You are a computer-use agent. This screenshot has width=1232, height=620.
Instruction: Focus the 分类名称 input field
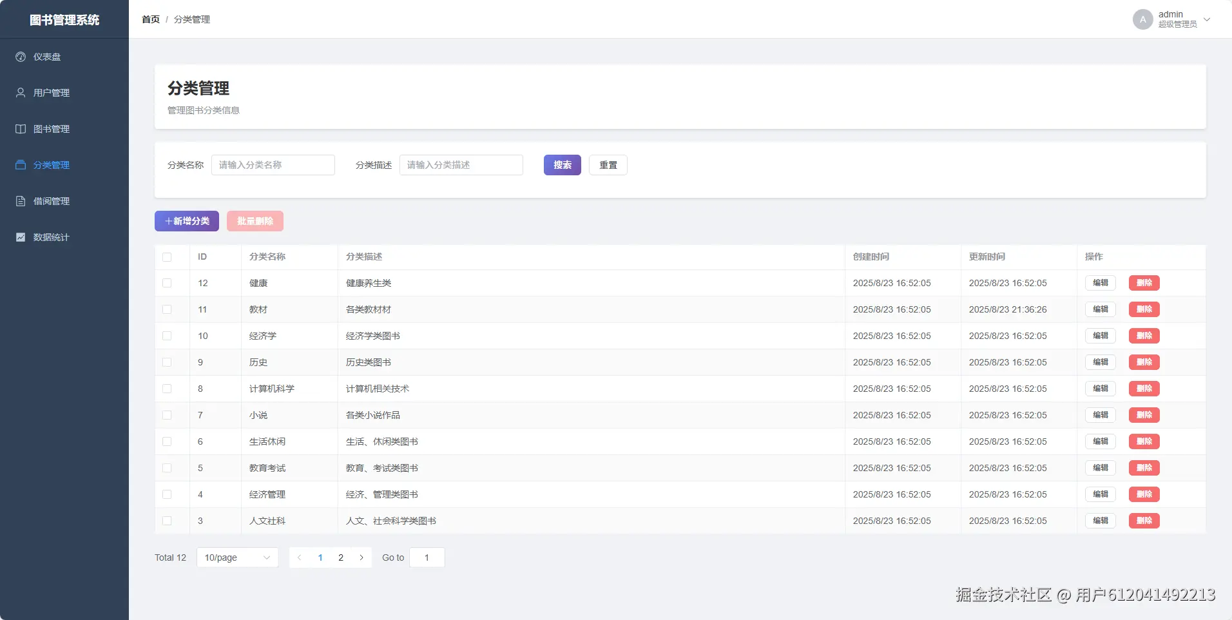click(x=273, y=165)
